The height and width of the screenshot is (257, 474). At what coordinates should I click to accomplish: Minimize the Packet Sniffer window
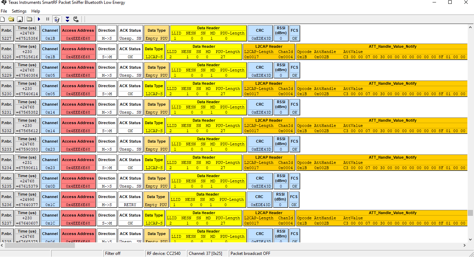tap(434, 3)
